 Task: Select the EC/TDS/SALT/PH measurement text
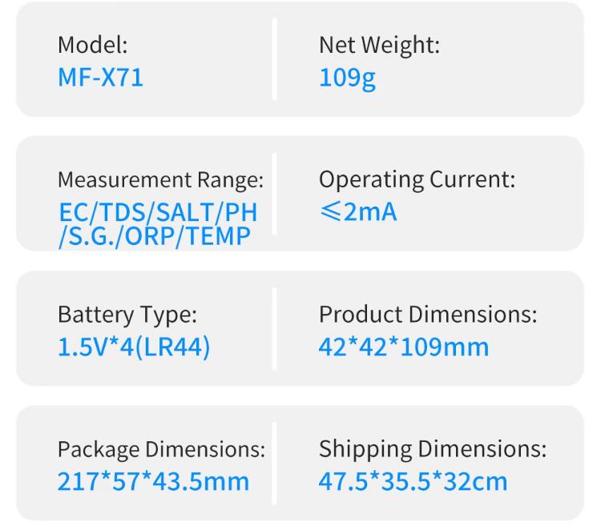159,213
